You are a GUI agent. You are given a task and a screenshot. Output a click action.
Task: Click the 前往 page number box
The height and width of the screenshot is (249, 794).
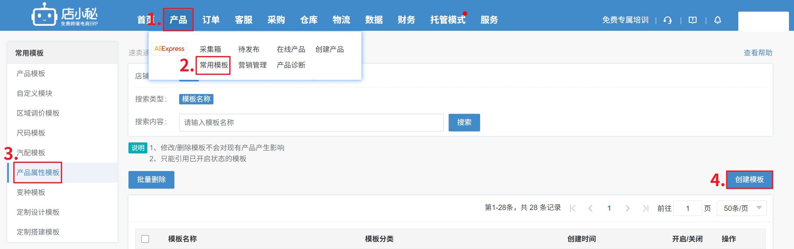tap(687, 208)
